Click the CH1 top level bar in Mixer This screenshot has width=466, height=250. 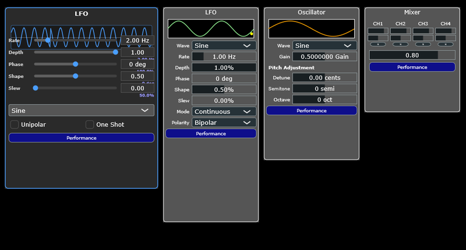click(x=378, y=31)
